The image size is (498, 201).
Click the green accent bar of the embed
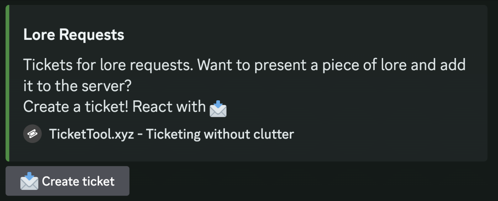[7, 83]
